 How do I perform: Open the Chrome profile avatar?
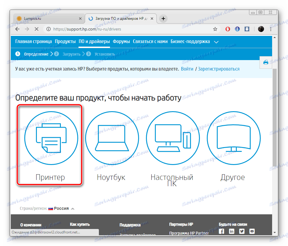(261, 29)
